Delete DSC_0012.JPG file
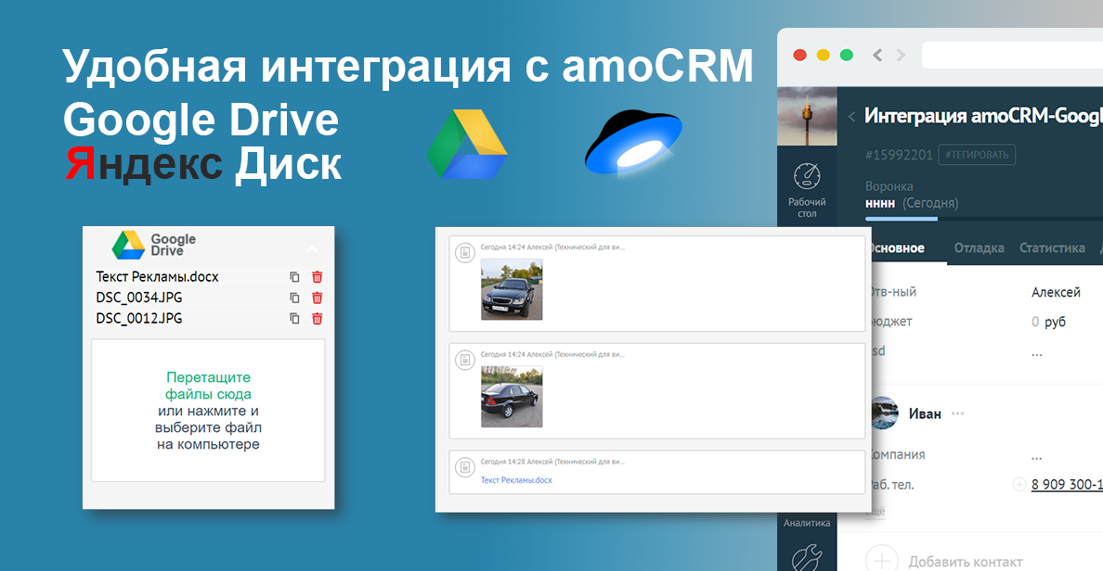1103x571 pixels. 318,318
